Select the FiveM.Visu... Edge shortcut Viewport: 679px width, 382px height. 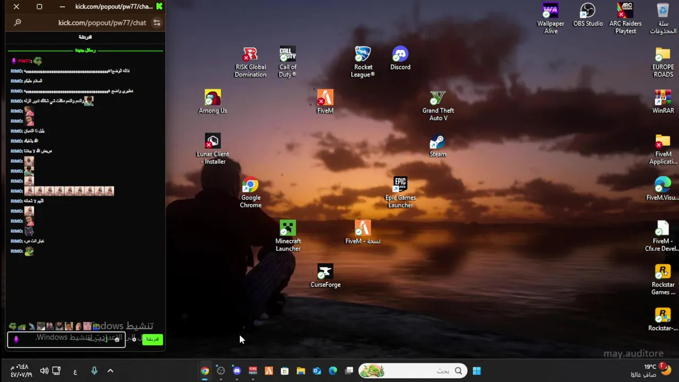[663, 189]
